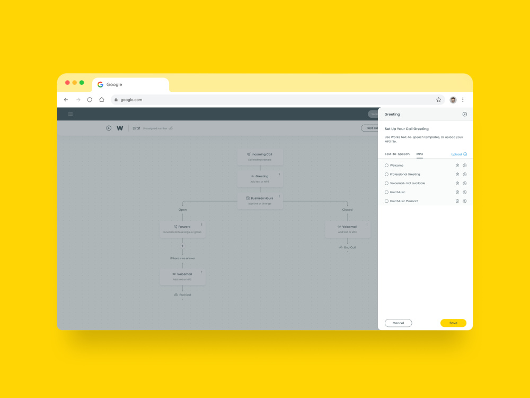Click the Draf flow name text
The image size is (530, 398).
pyautogui.click(x=136, y=128)
